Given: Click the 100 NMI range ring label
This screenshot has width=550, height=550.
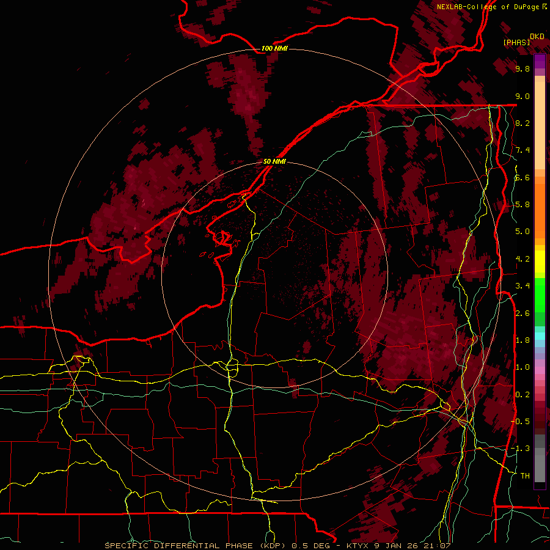Looking at the screenshot, I should [274, 48].
